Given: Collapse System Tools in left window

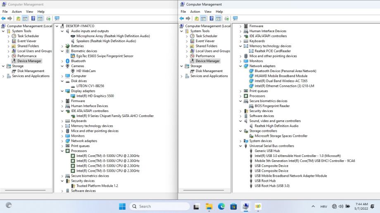Looking at the screenshot, I should click(x=3, y=31).
